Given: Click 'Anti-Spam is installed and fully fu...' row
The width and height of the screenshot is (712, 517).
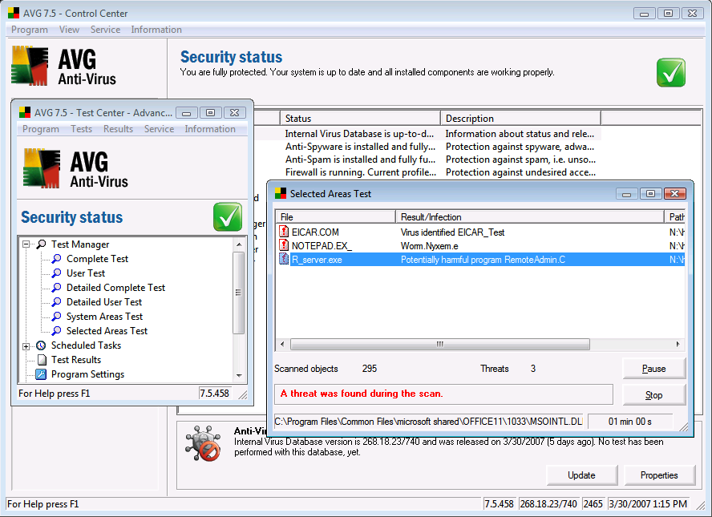Looking at the screenshot, I should tap(360, 160).
